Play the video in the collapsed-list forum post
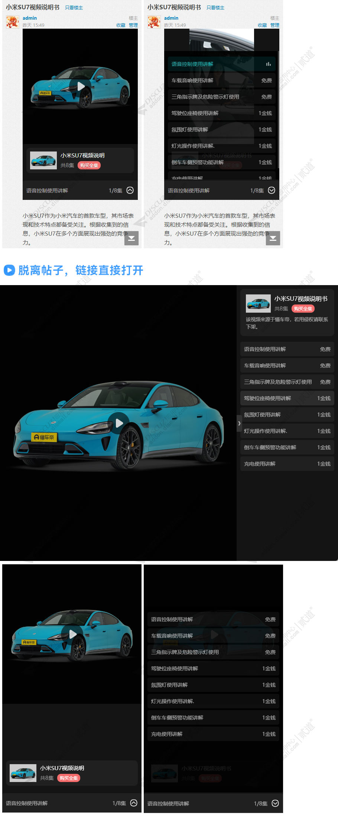Viewport: 338px width, 836px height. pyautogui.click(x=81, y=87)
